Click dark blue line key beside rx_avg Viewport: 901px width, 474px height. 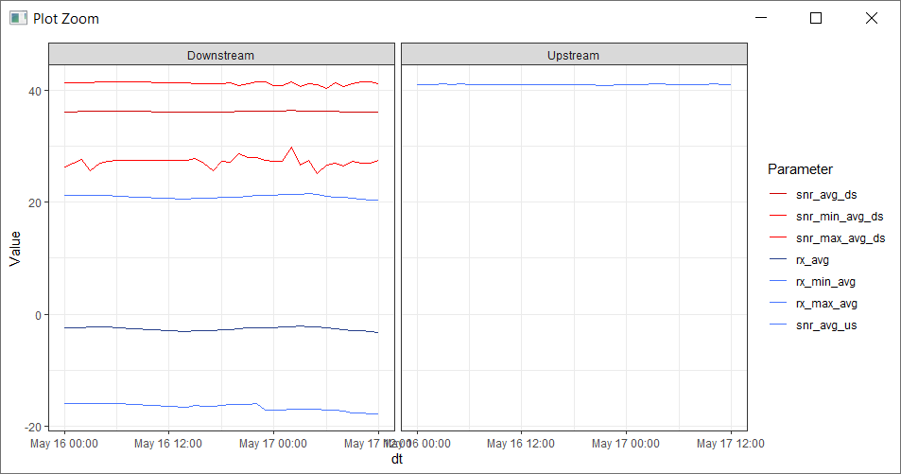point(778,259)
